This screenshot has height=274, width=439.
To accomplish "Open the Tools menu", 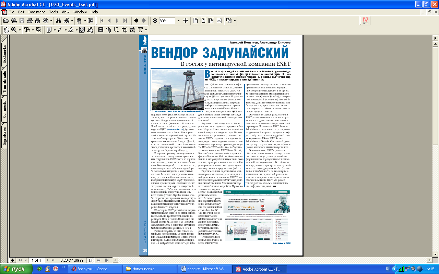I will pyautogui.click(x=54, y=12).
